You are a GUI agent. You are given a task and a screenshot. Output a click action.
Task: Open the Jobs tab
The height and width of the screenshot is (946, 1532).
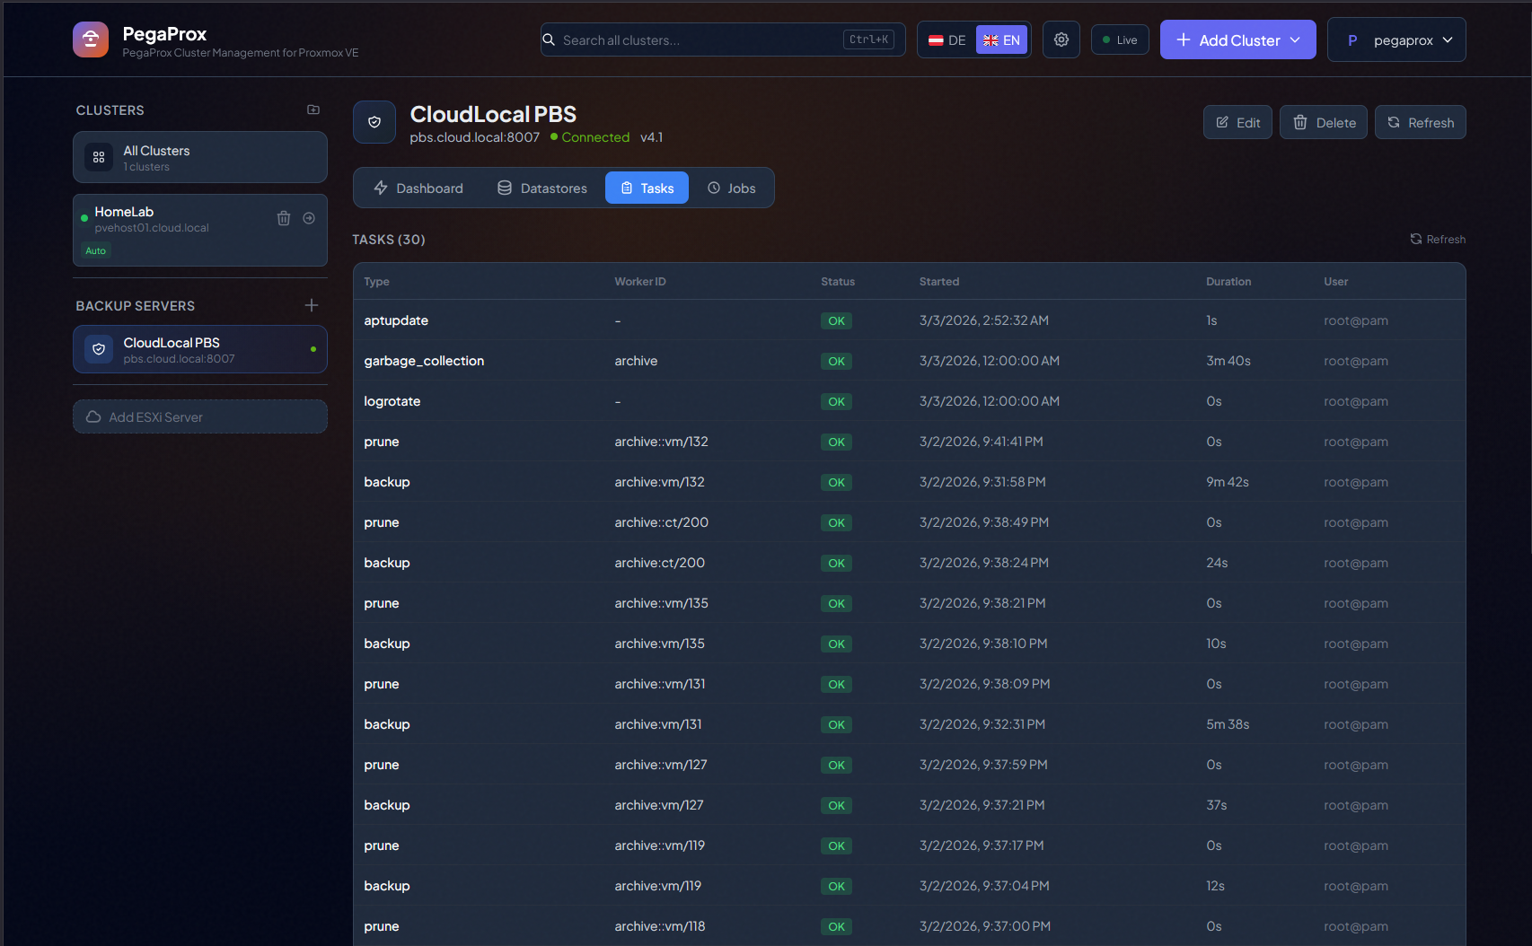click(x=732, y=188)
